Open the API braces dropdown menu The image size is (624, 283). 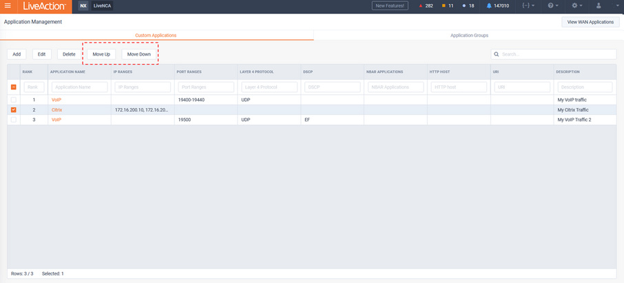528,6
